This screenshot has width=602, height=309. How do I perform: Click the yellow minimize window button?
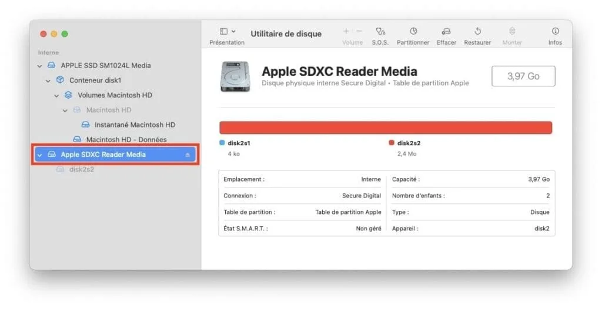53,34
